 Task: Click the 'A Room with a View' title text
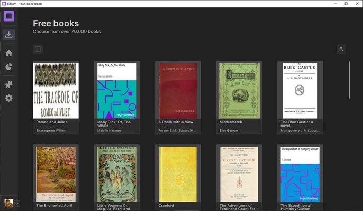click(176, 122)
